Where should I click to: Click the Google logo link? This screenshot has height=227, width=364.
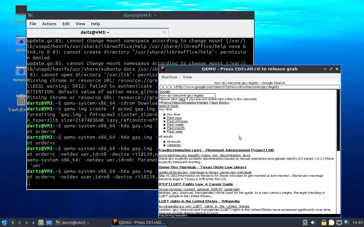[x=164, y=92]
